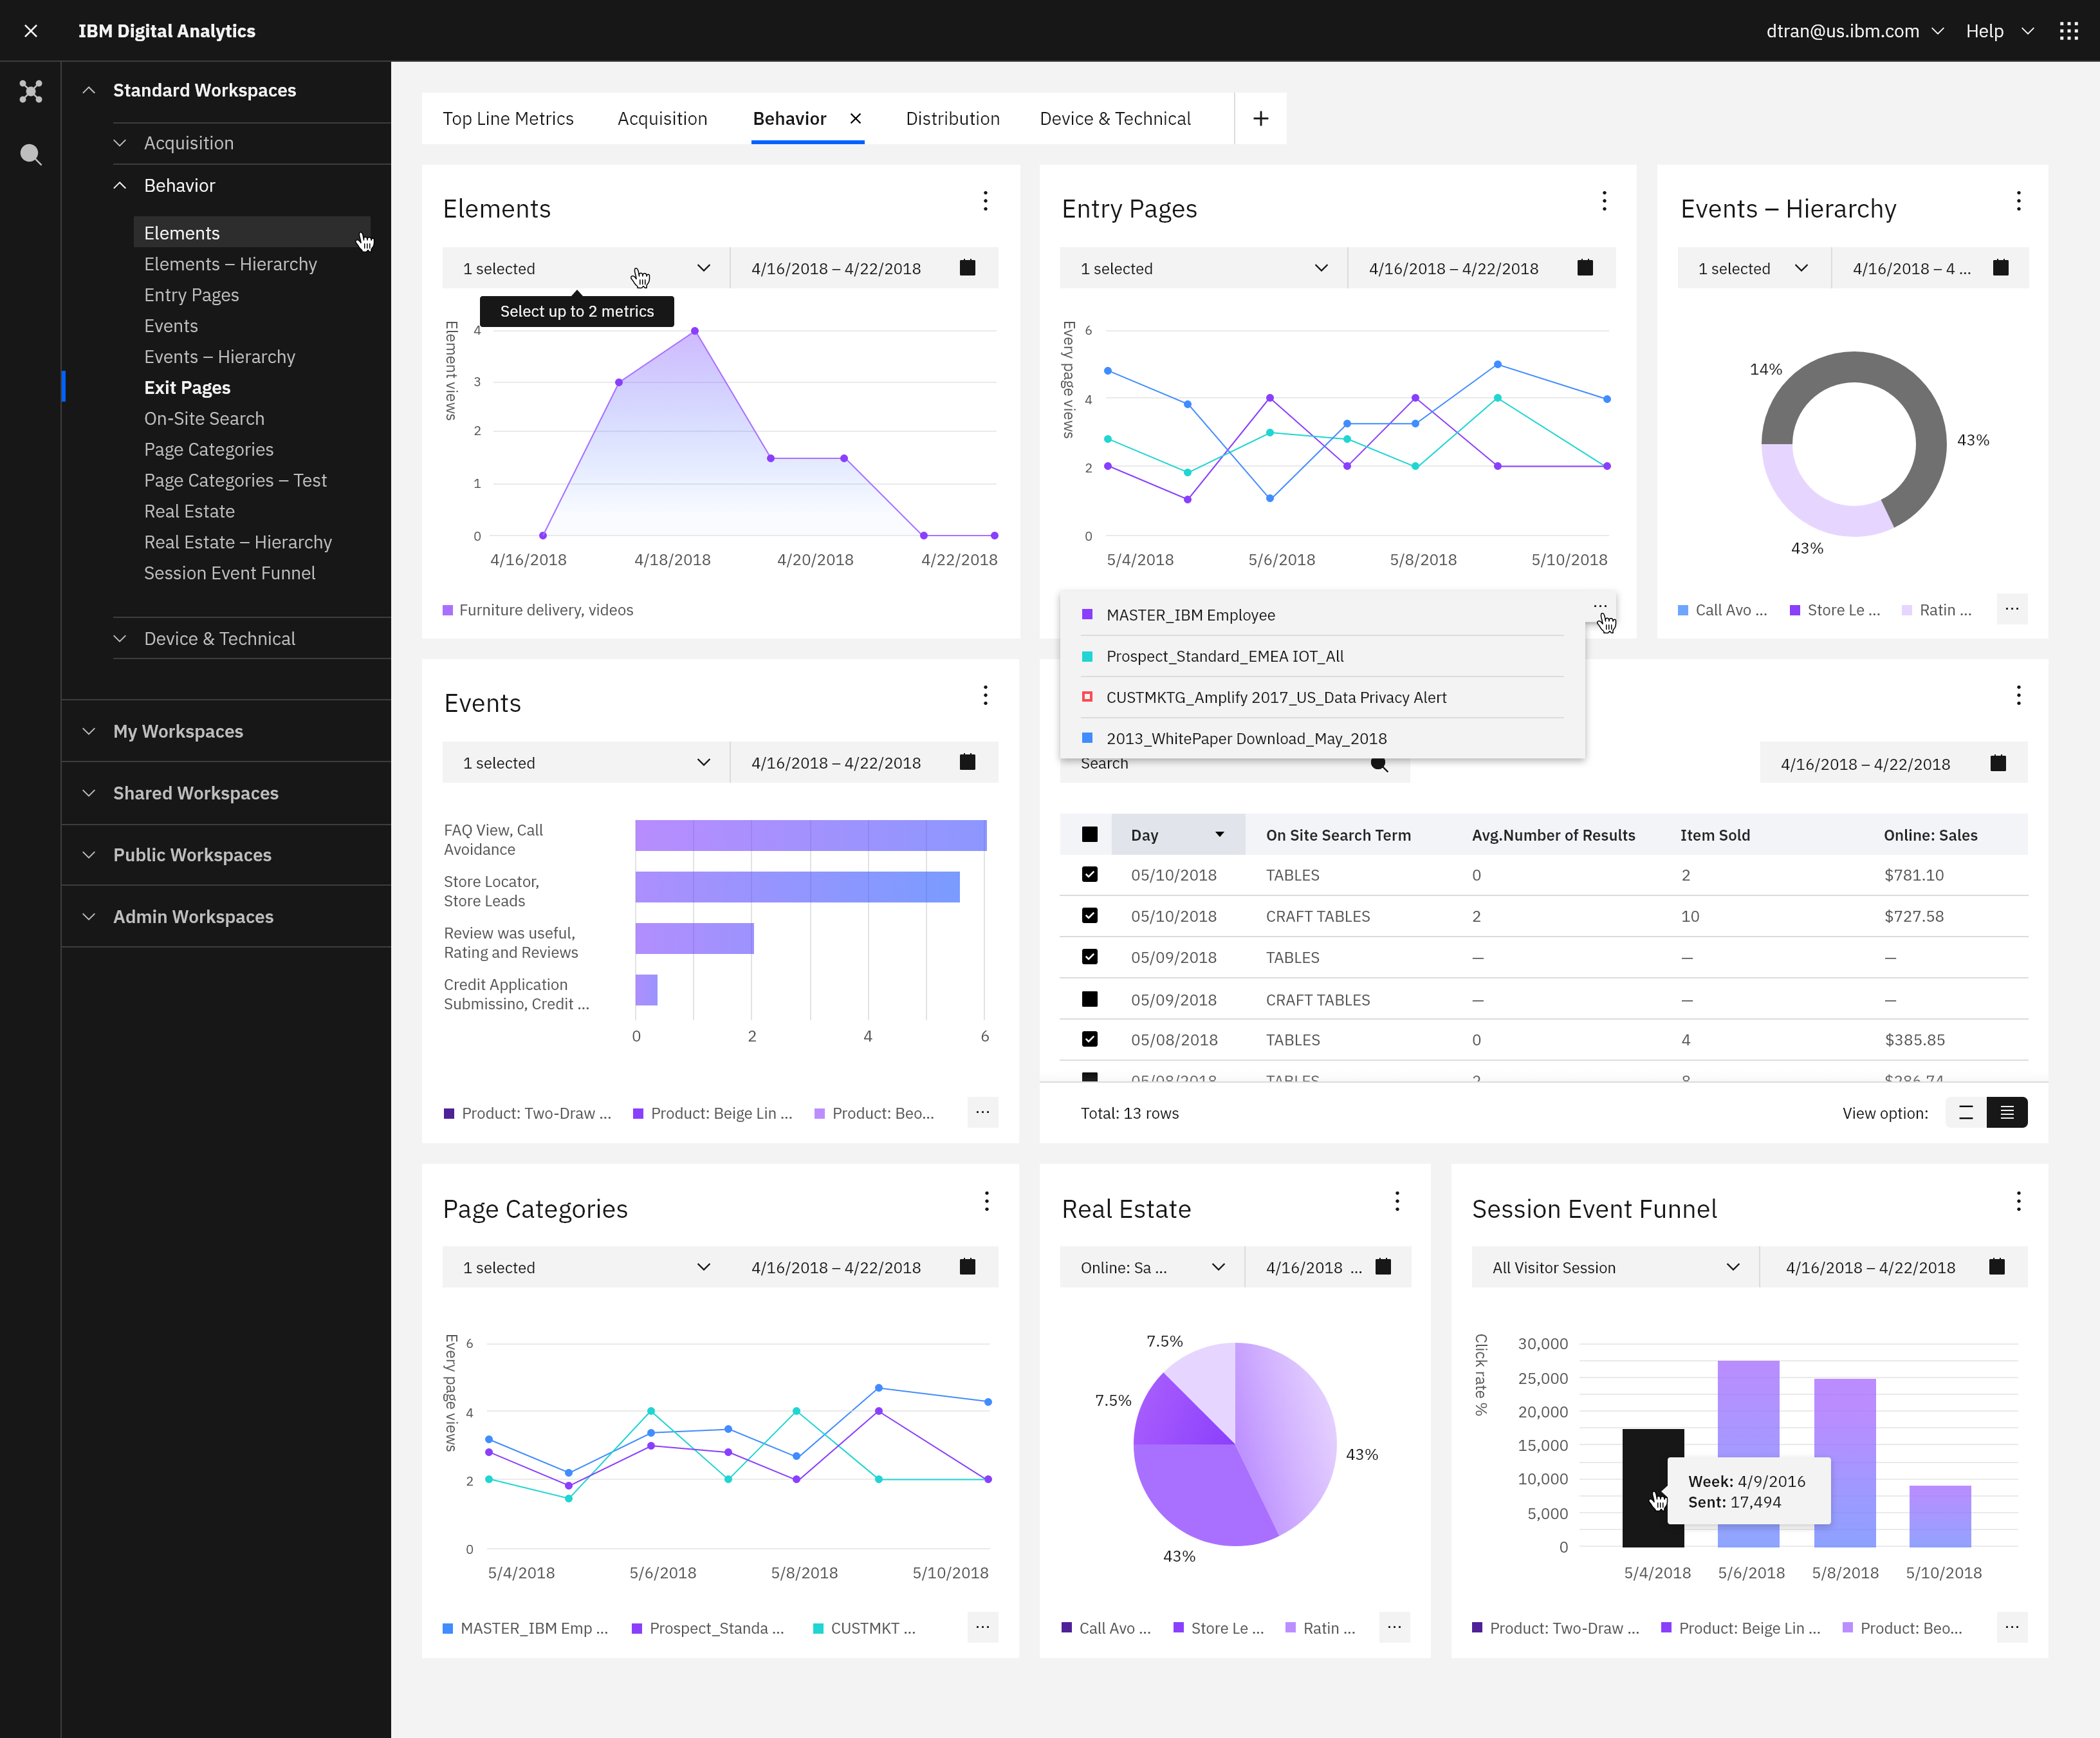Switch to the dense list view option

[2007, 1112]
